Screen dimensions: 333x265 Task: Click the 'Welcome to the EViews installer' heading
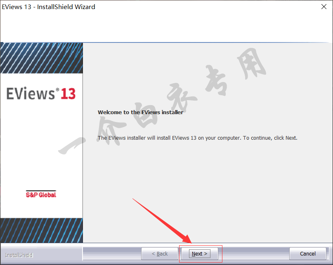click(x=140, y=112)
